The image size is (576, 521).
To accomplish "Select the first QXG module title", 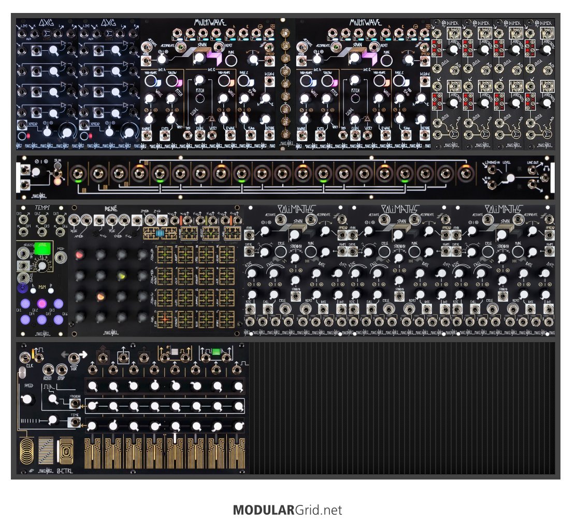I will pyautogui.click(x=47, y=23).
